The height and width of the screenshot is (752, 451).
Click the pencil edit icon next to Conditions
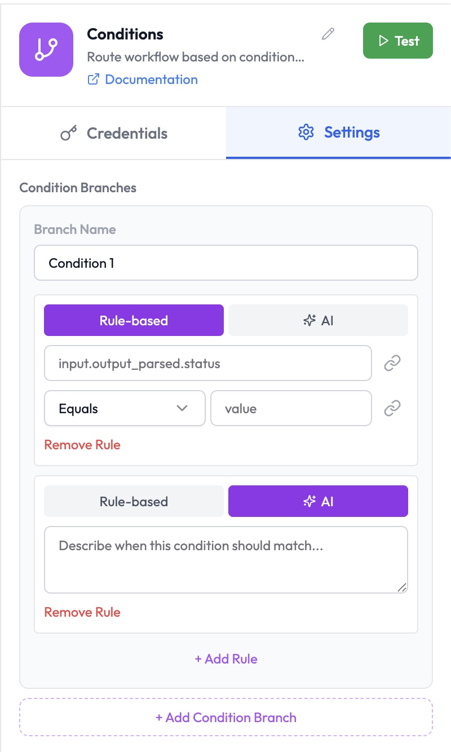(328, 34)
